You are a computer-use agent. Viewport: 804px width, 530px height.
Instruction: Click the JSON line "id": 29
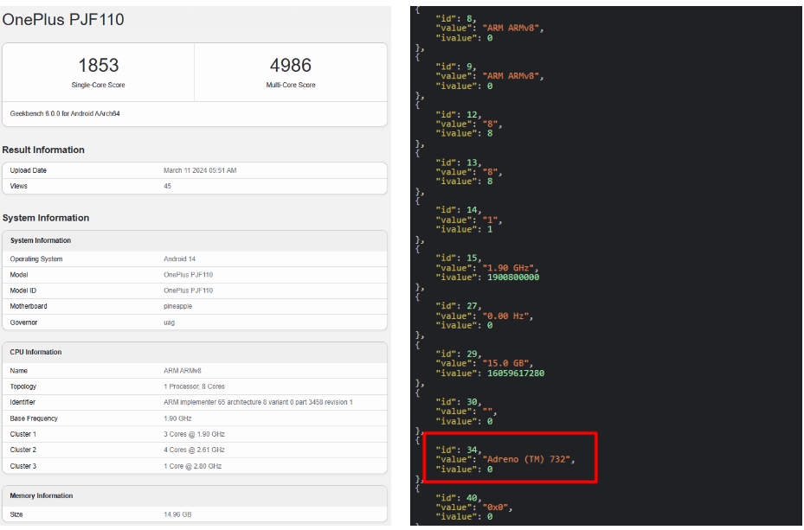click(459, 354)
